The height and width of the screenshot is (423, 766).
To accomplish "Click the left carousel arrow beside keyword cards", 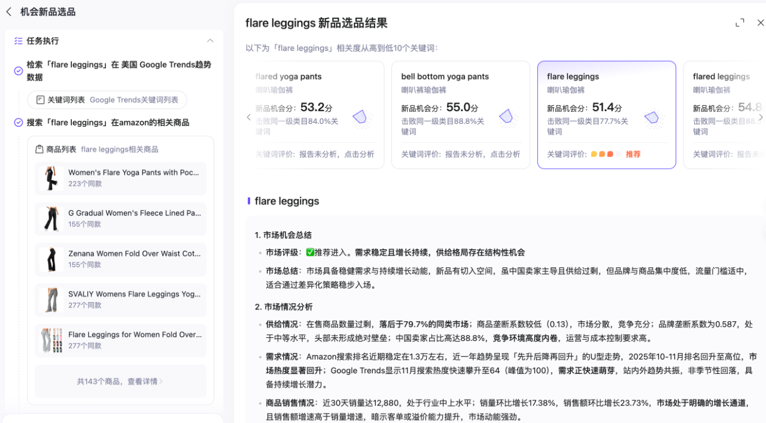I will pyautogui.click(x=248, y=117).
